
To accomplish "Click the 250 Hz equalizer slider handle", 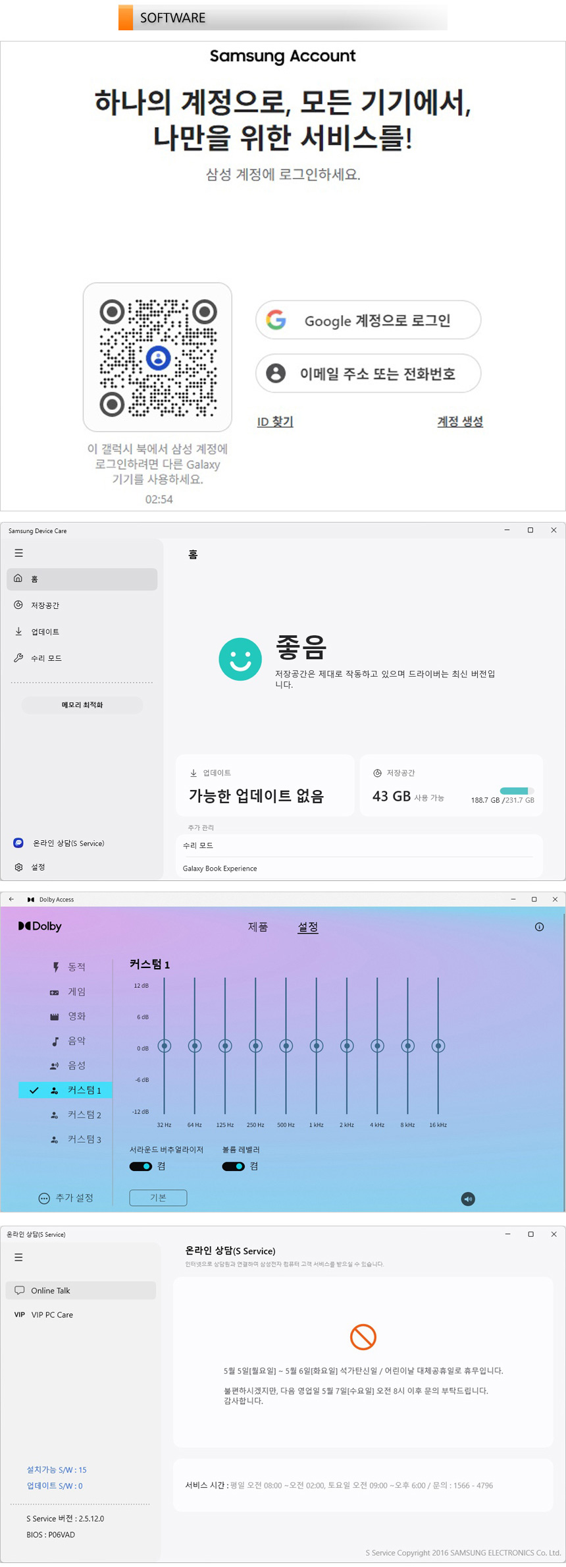I will [255, 1046].
